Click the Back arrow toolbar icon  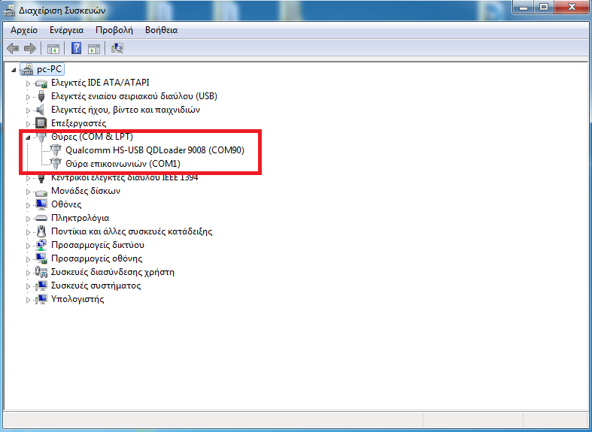click(x=13, y=48)
